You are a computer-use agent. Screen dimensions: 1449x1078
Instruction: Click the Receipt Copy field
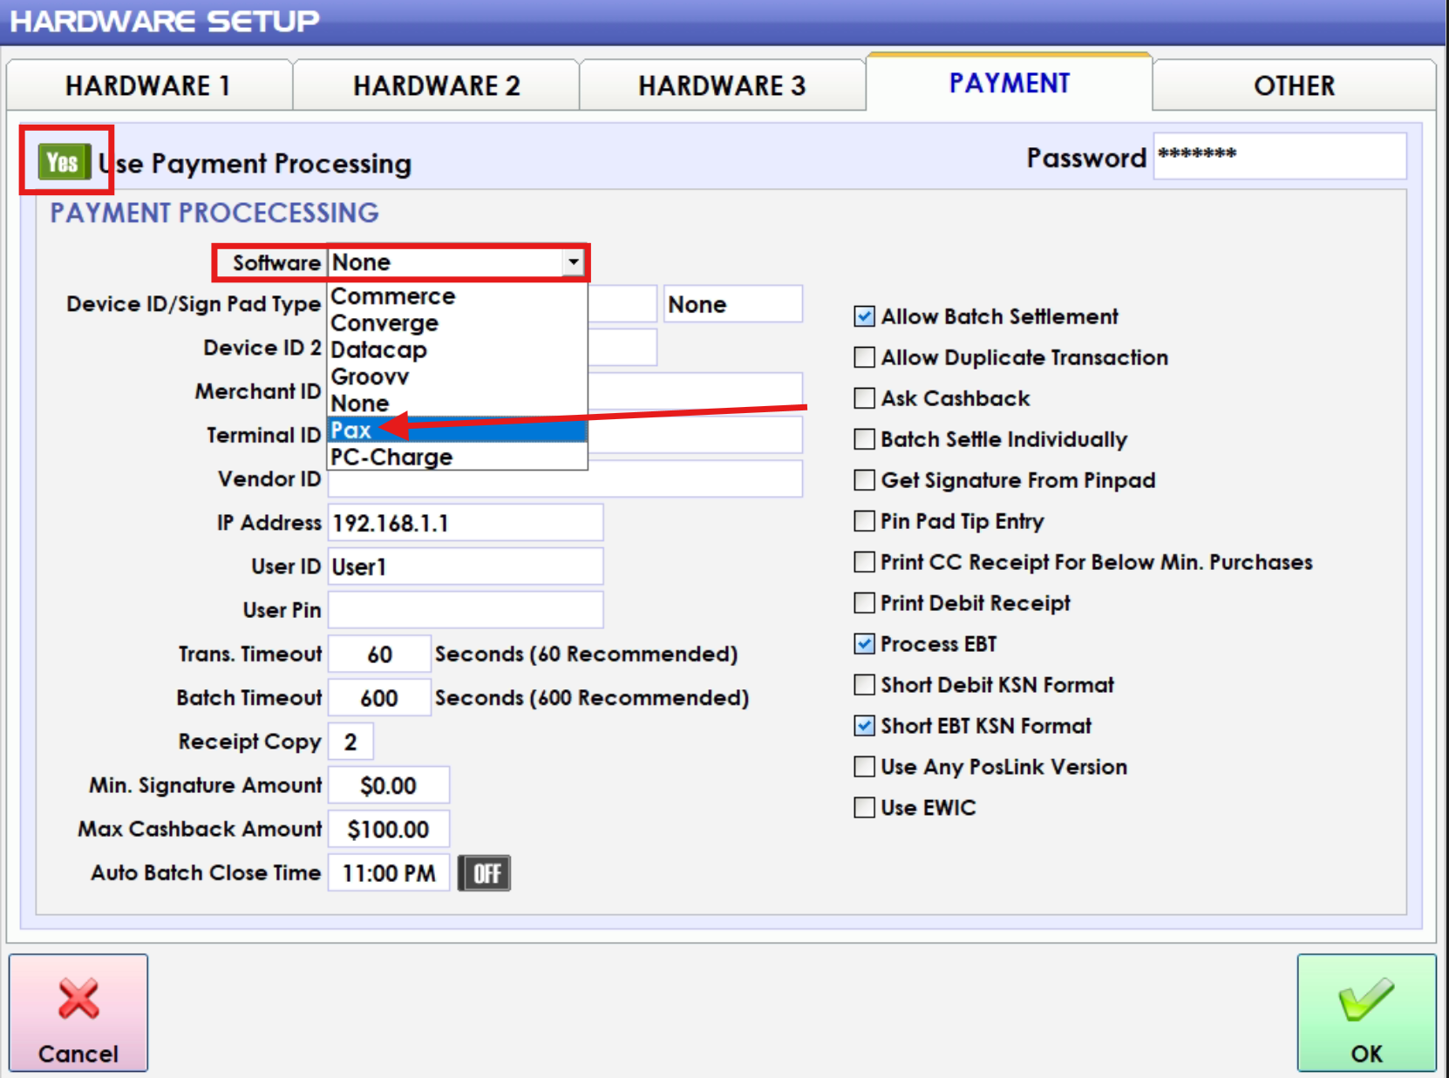click(350, 742)
